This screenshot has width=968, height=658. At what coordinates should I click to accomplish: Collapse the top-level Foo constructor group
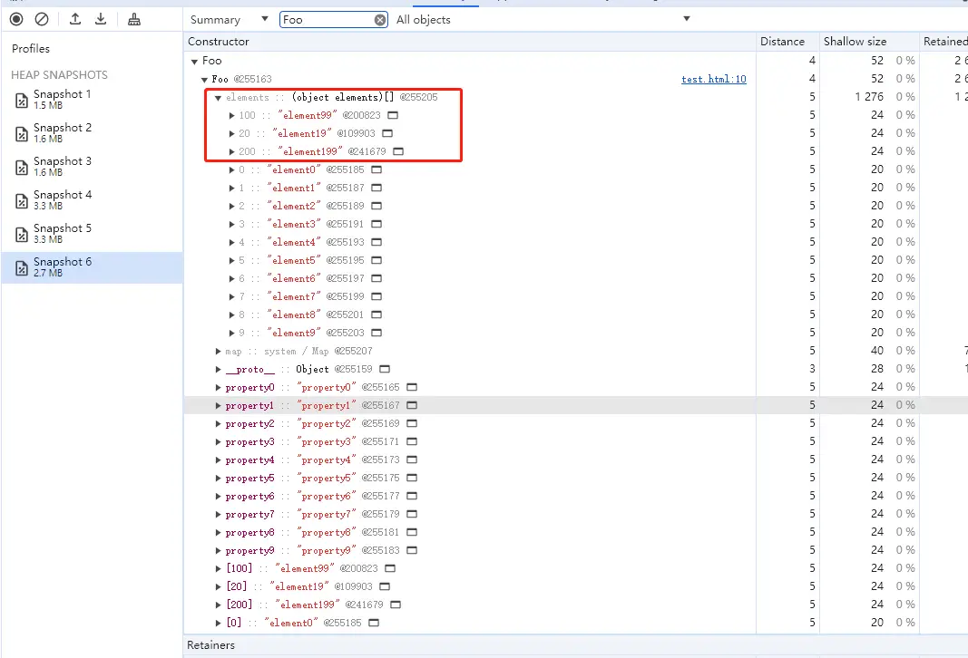[x=194, y=61]
